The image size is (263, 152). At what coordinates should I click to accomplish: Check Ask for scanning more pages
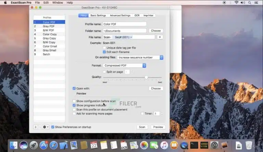click(x=74, y=113)
